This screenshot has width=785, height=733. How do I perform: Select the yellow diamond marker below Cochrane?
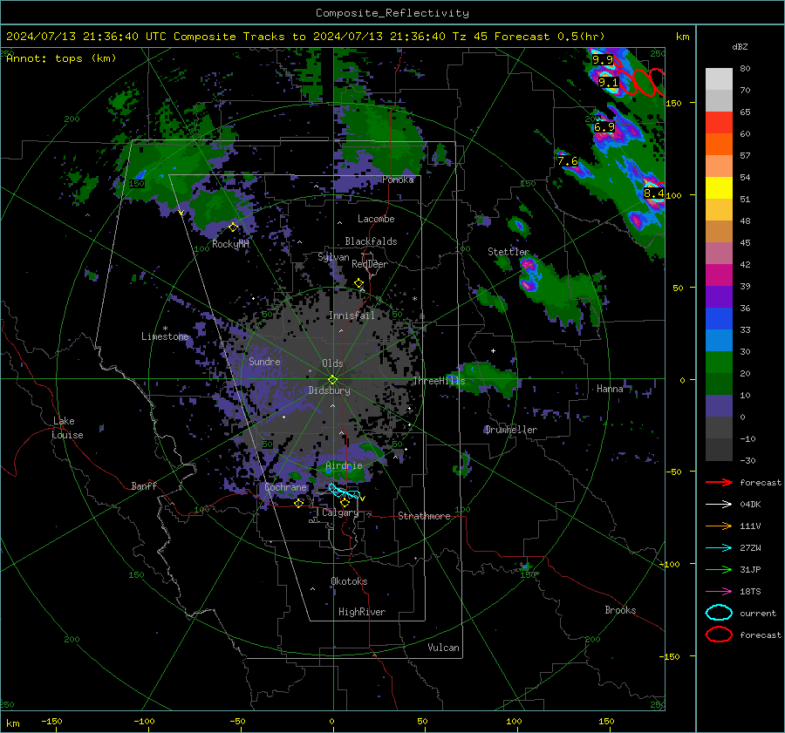(299, 503)
